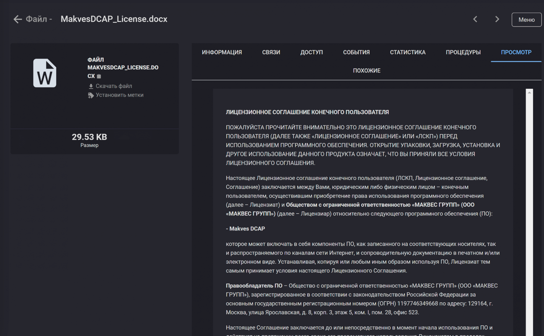
Task: Switch to the Статистика tab
Action: 407,52
